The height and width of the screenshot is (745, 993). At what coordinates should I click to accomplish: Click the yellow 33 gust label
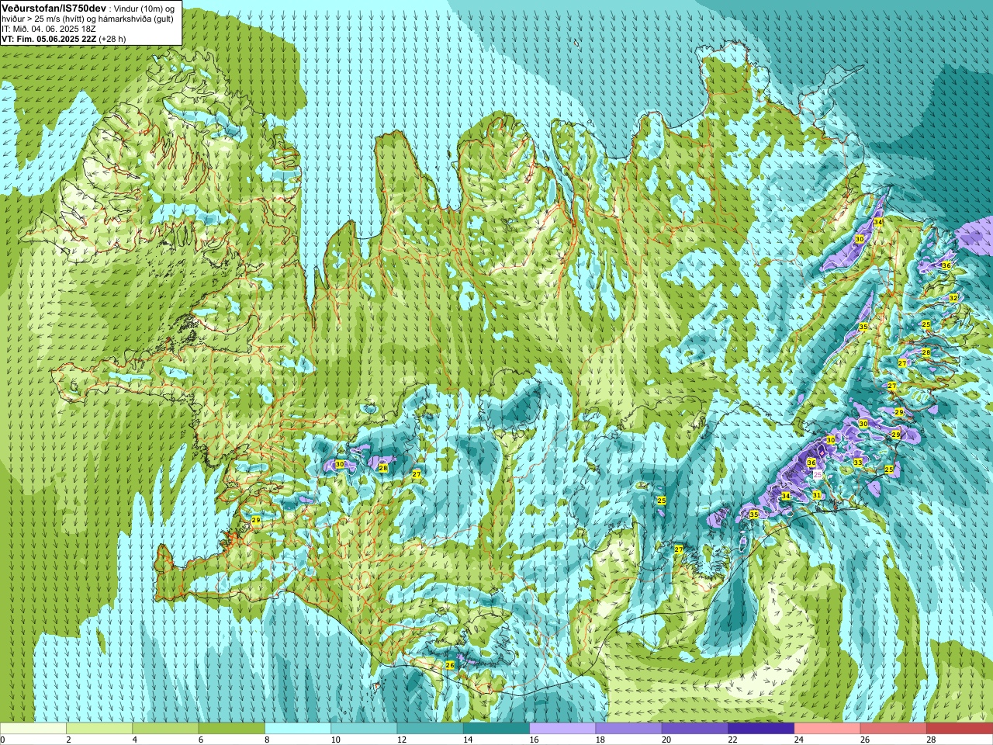pyautogui.click(x=857, y=462)
